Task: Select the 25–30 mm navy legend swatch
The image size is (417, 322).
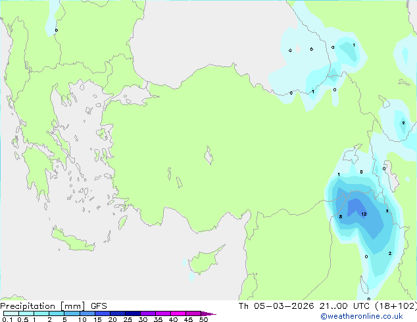Action: (x=132, y=313)
